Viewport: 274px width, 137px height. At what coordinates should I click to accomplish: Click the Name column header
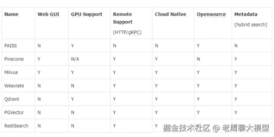click(11, 14)
